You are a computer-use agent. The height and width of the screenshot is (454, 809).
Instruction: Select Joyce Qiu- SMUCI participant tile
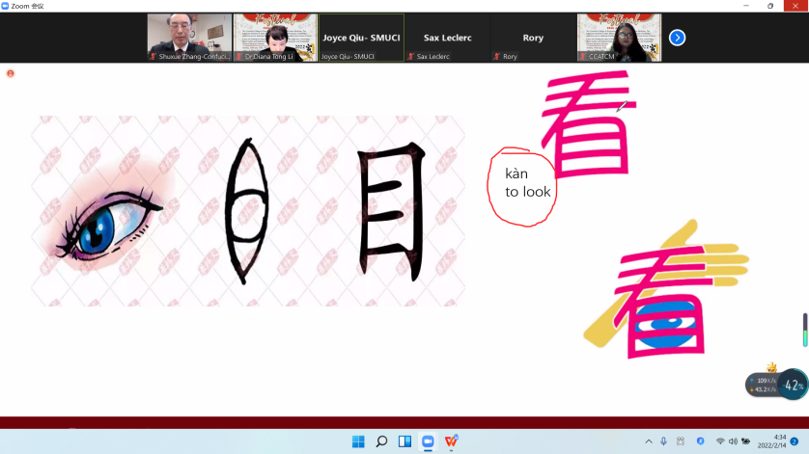pos(361,38)
